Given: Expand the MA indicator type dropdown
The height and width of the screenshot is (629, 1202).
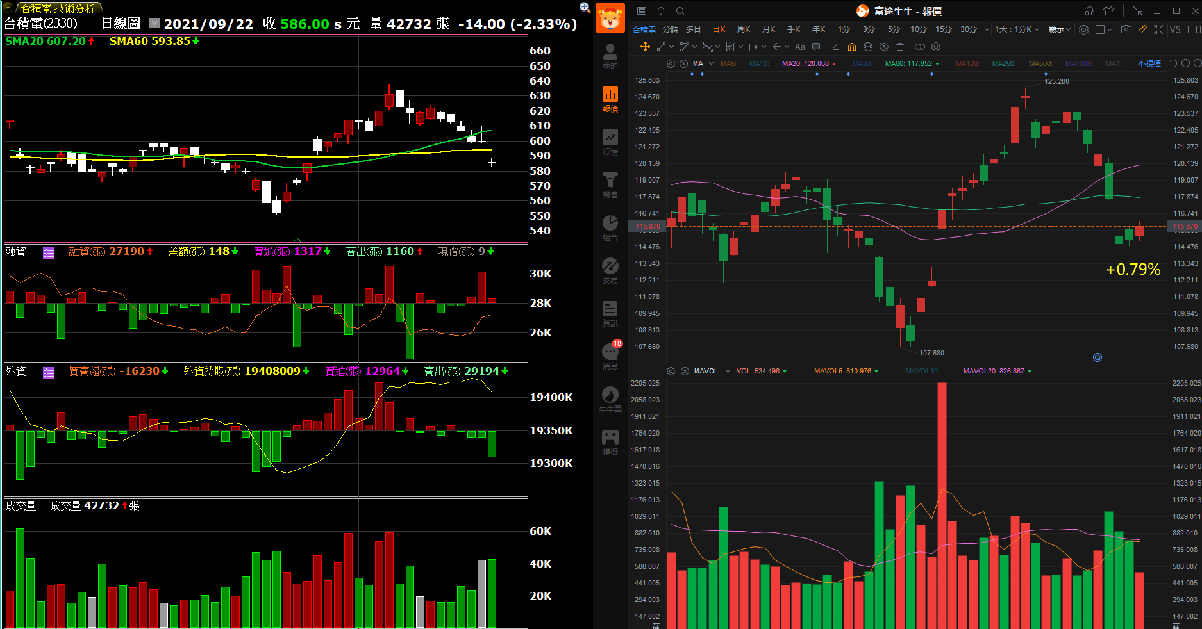Looking at the screenshot, I should [711, 63].
